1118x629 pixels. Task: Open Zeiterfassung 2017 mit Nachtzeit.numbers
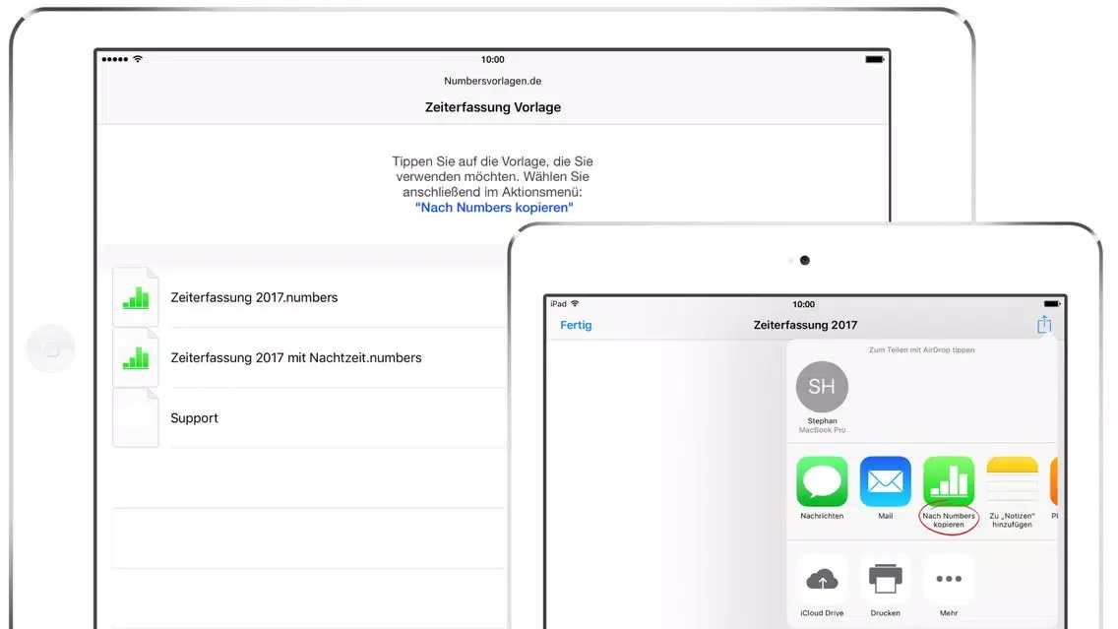coord(296,357)
